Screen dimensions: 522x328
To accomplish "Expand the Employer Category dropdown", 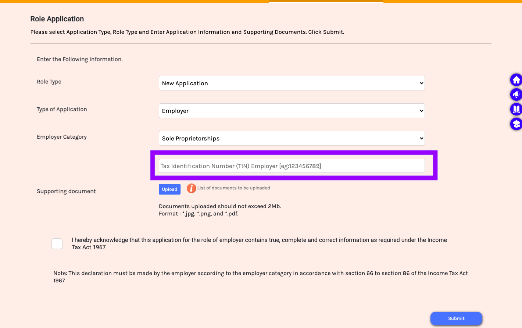I will click(x=292, y=138).
